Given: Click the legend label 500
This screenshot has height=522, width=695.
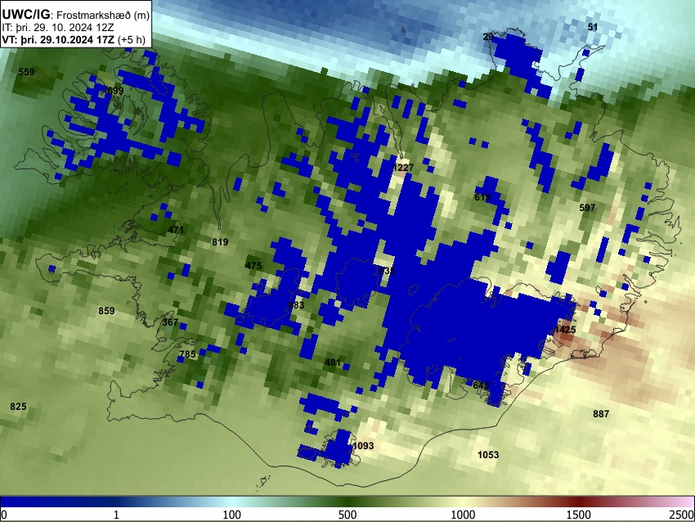Looking at the screenshot, I should click(347, 515).
